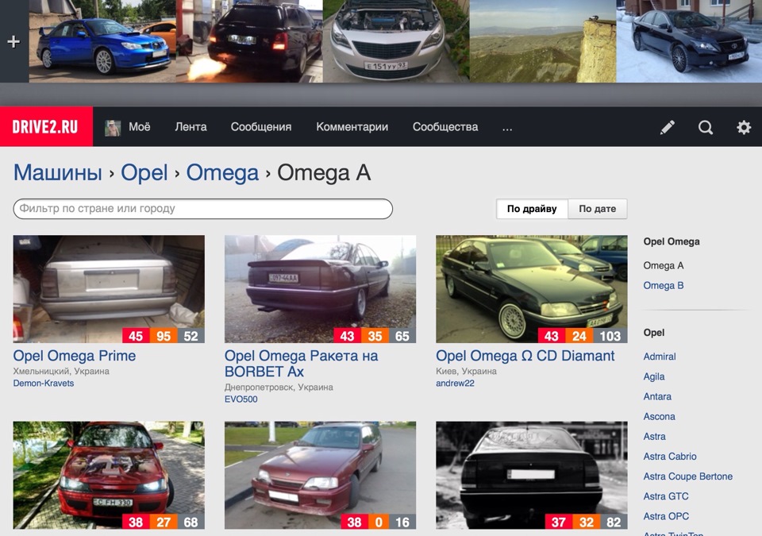This screenshot has width=762, height=536.
Task: Open the black-and-white Omega thumbnail rated 37 32 82
Action: tap(532, 475)
